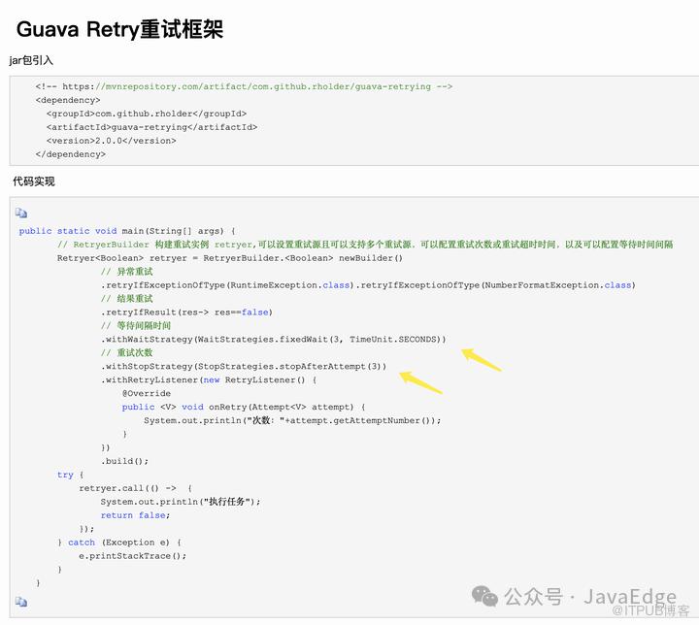The image size is (699, 625).
Task: Click the '<dependency>' opening tag line
Action: coord(68,100)
